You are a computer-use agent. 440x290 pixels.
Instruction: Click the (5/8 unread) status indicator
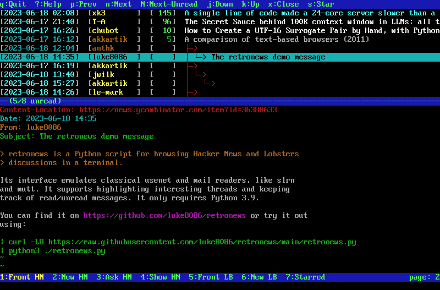(x=35, y=101)
